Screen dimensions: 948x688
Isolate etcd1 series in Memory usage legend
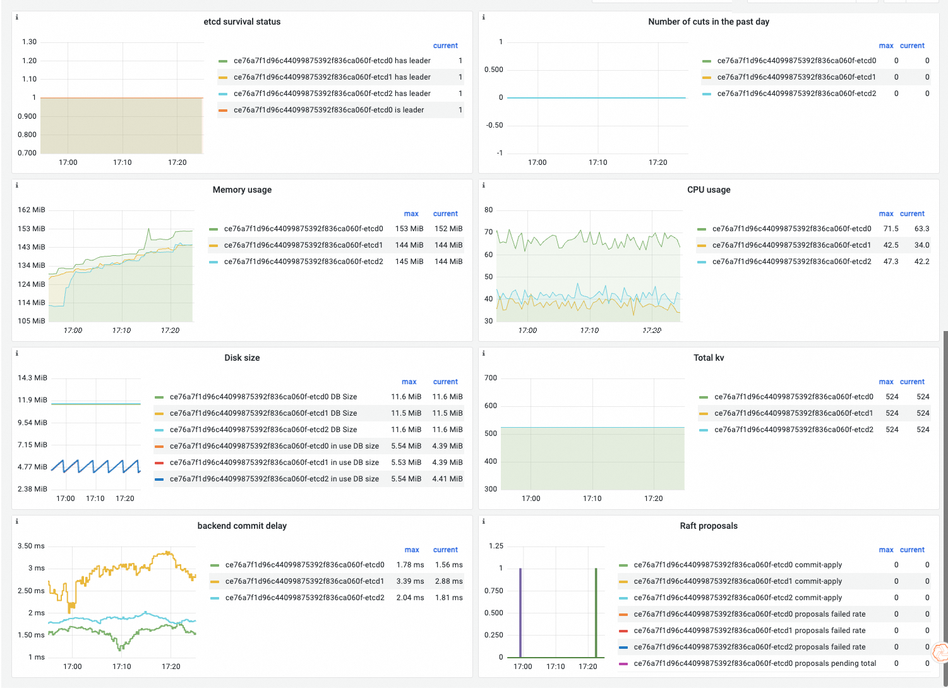(304, 245)
